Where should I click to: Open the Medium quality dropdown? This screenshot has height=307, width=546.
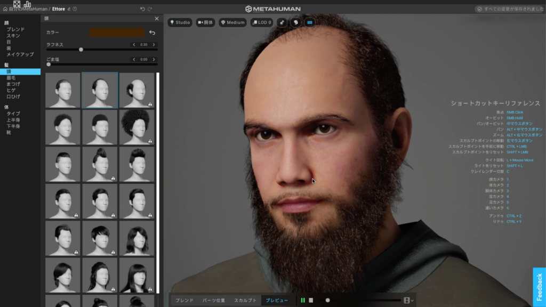coord(232,22)
